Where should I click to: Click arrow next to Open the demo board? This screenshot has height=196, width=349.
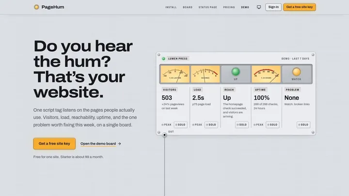[120, 144]
